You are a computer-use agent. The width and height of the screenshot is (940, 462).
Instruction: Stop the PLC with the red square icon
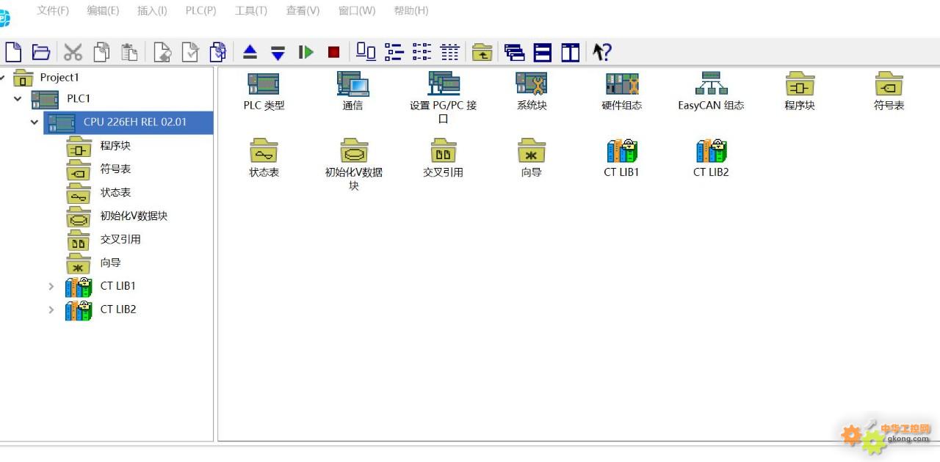pyautogui.click(x=333, y=52)
